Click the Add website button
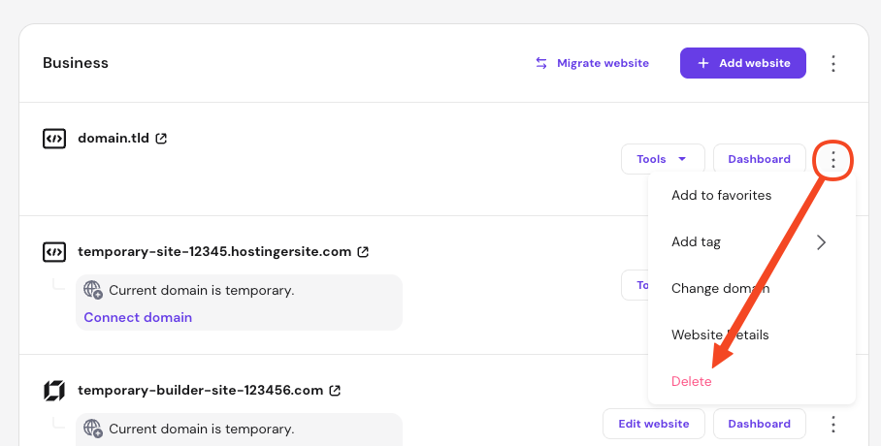 [743, 64]
